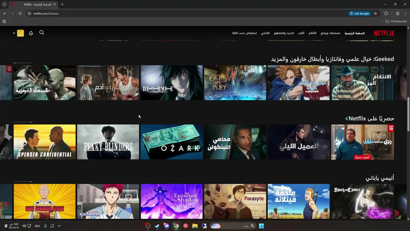Open Discord from the taskbar
Viewport: 410px width, 231px height.
(166, 226)
